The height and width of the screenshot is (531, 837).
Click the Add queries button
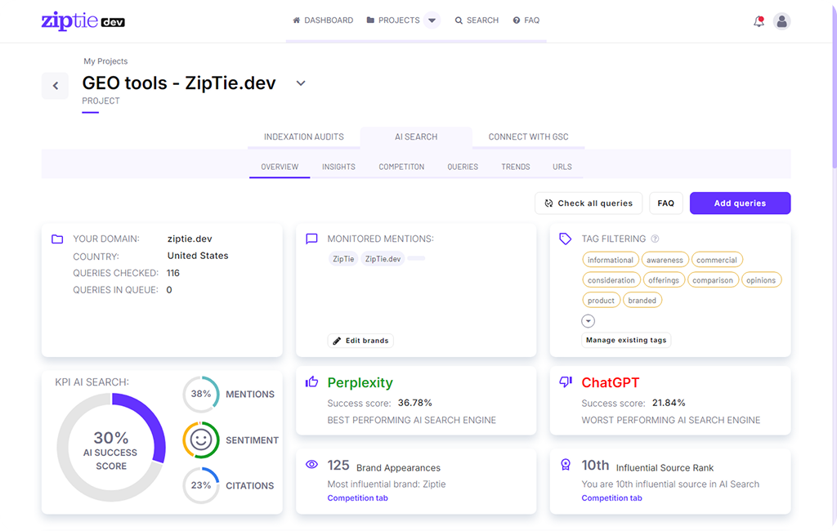740,203
